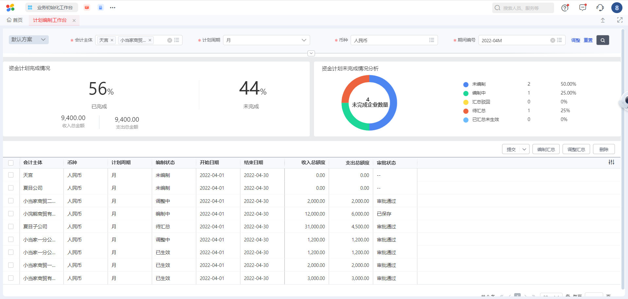
Task: Click the 删除 button
Action: pyautogui.click(x=604, y=149)
